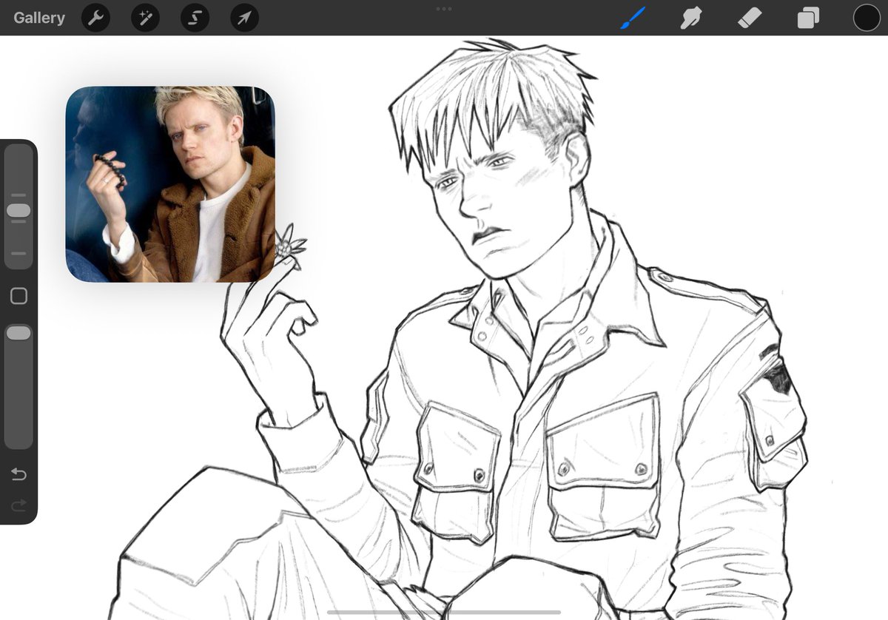Open the Actions wrench menu
Screen dimensions: 888x620
[x=95, y=18]
